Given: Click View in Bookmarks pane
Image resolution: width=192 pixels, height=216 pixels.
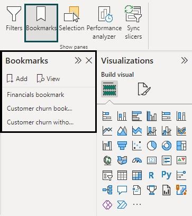Looking at the screenshot, I should click(x=48, y=78).
